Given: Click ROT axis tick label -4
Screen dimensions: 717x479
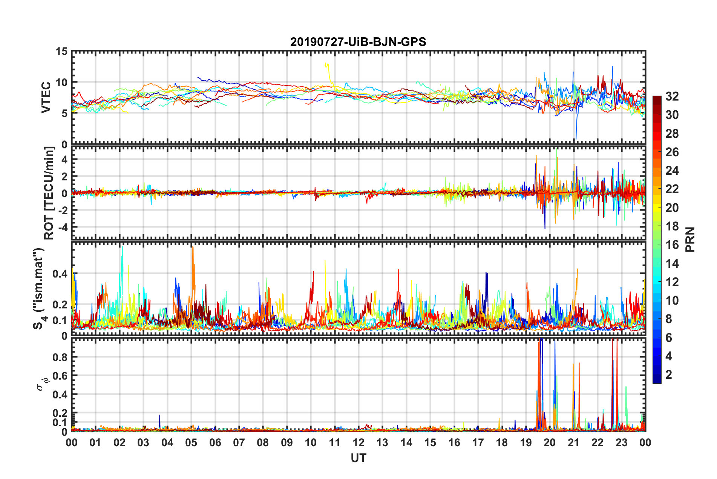Looking at the screenshot, I should pyautogui.click(x=63, y=227).
